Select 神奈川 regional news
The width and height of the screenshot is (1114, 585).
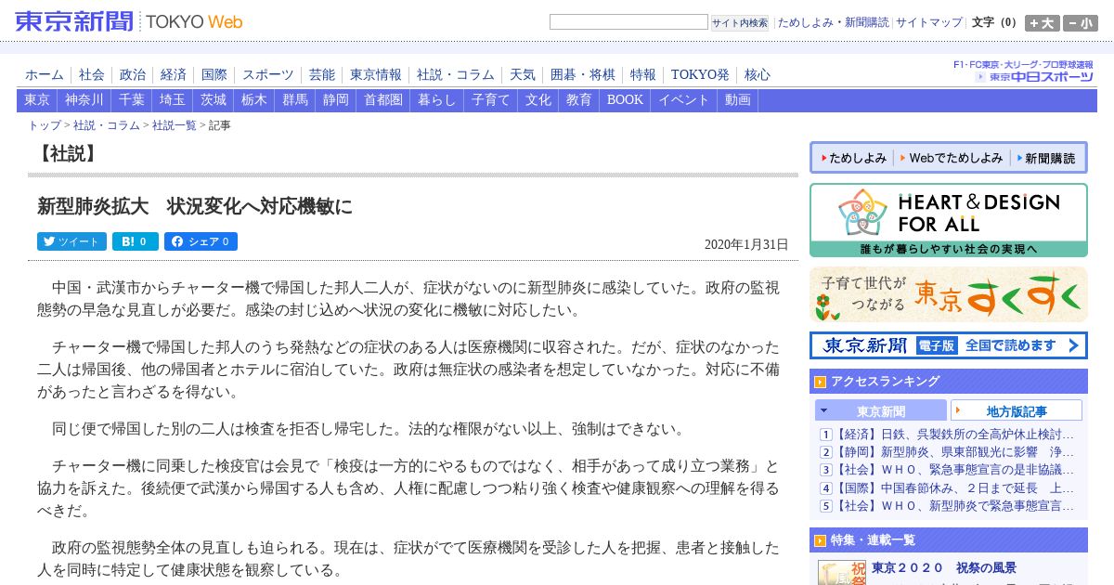point(84,100)
